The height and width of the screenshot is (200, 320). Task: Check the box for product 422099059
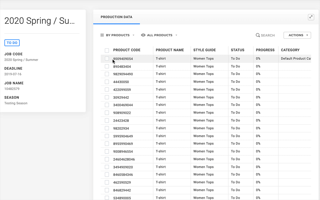point(107,89)
